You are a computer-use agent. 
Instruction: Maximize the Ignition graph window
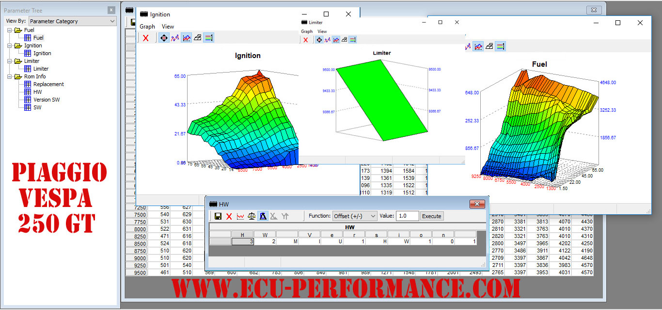(x=326, y=15)
